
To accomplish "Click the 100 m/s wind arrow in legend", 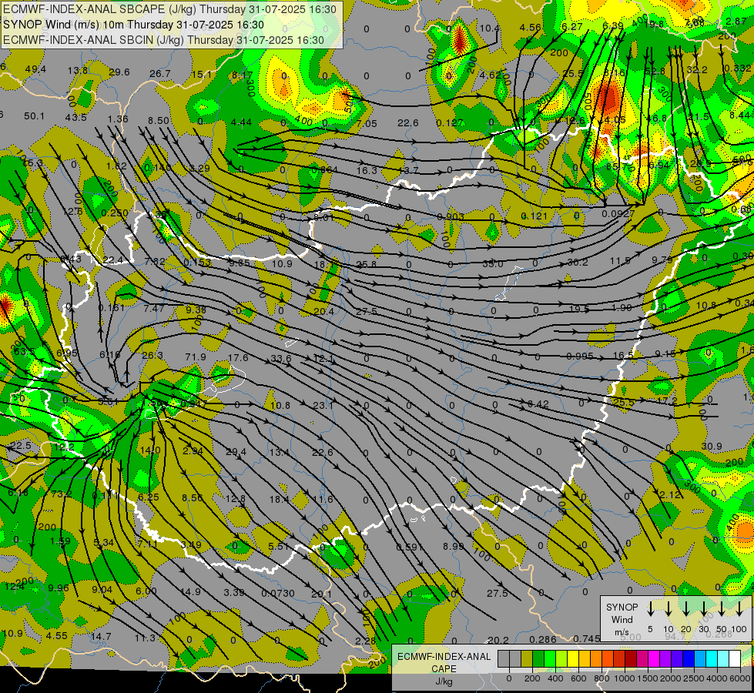I will coord(739,608).
